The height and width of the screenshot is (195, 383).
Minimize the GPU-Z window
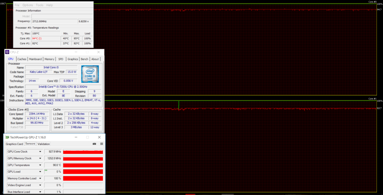[x=76, y=137]
